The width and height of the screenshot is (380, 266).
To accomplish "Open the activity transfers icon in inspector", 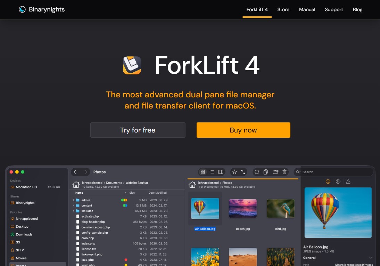I will (338, 182).
